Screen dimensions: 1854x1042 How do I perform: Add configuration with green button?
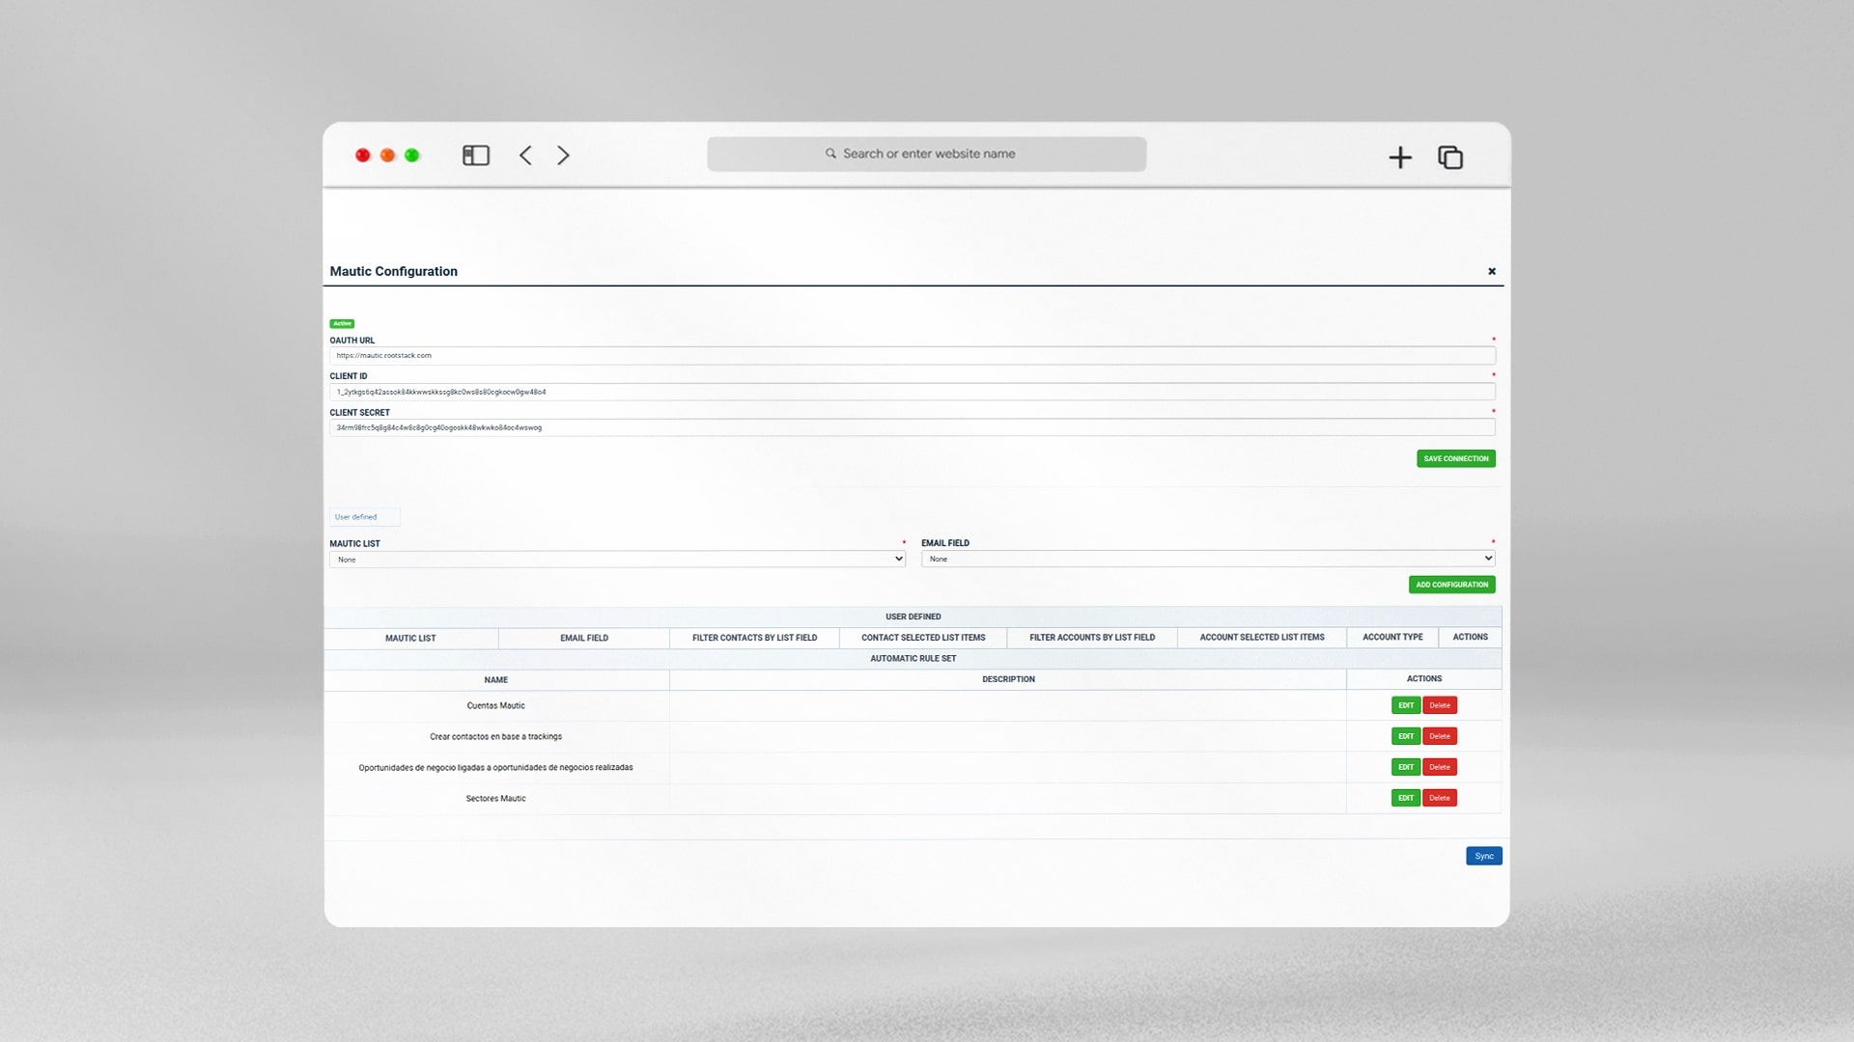point(1452,585)
